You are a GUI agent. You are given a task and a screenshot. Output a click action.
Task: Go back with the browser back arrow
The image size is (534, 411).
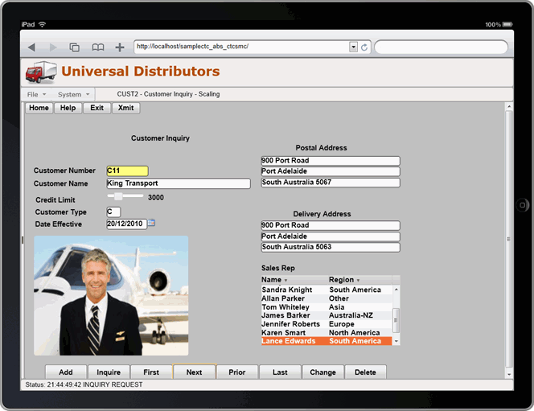31,47
